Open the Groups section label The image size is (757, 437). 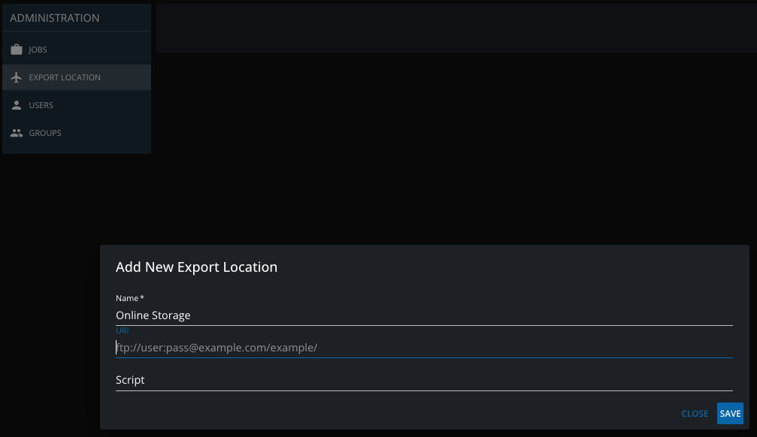coord(45,133)
